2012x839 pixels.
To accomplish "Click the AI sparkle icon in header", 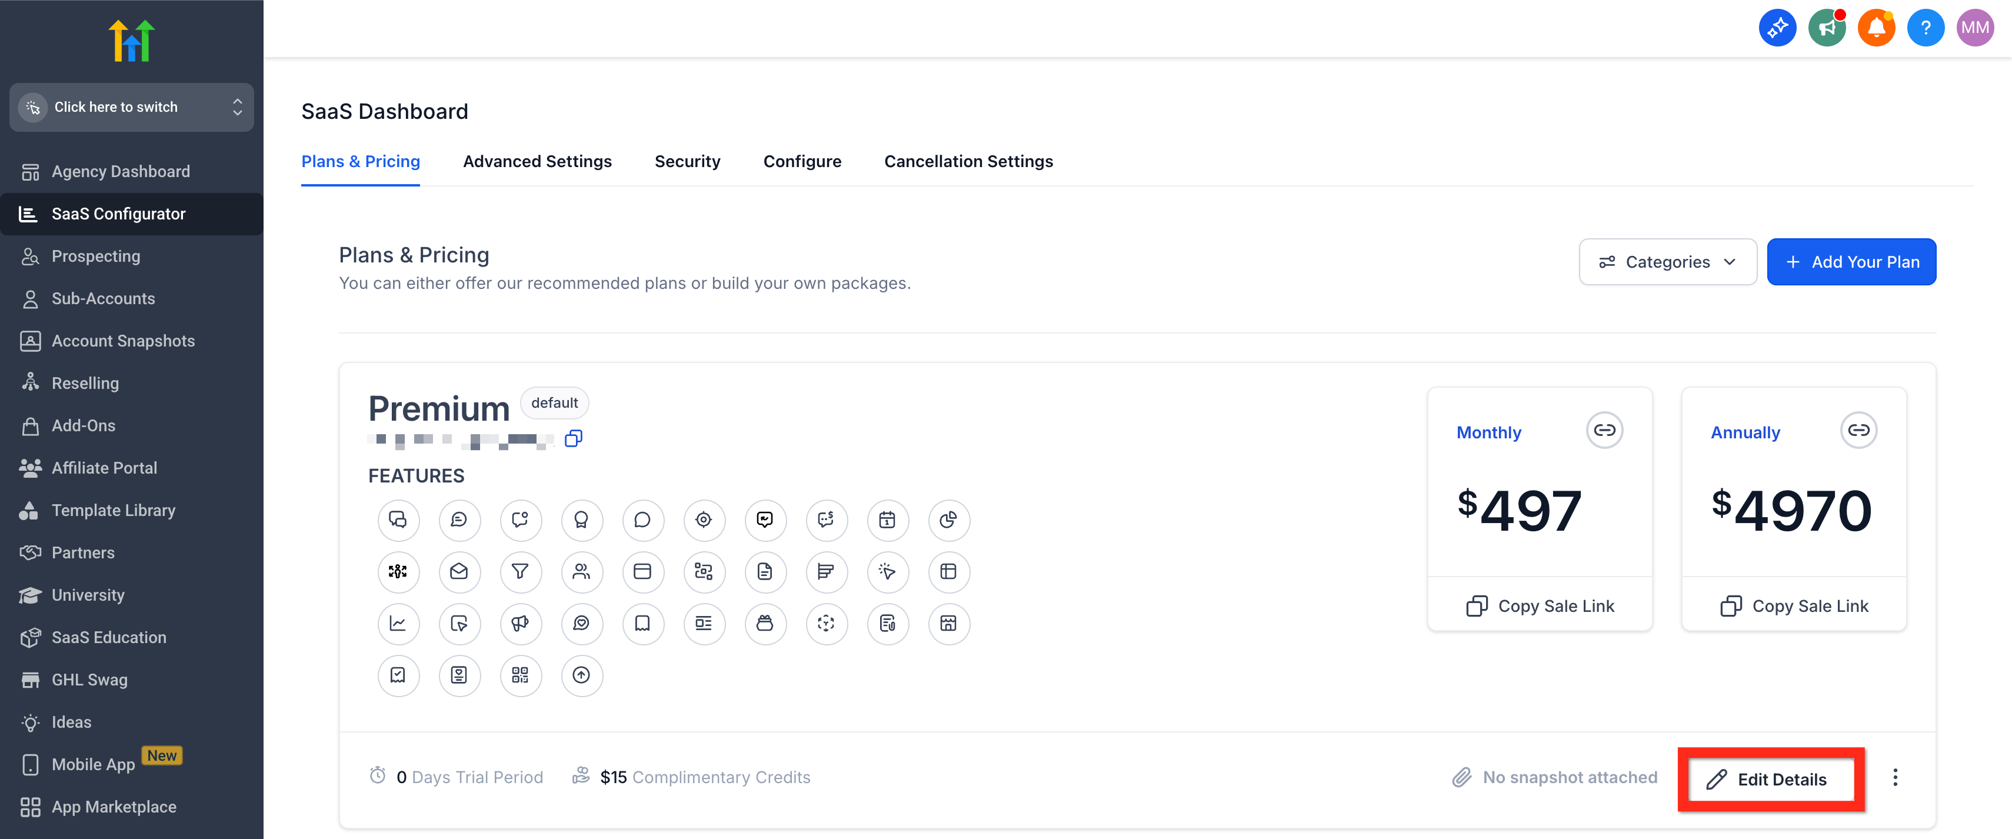I will pyautogui.click(x=1777, y=28).
